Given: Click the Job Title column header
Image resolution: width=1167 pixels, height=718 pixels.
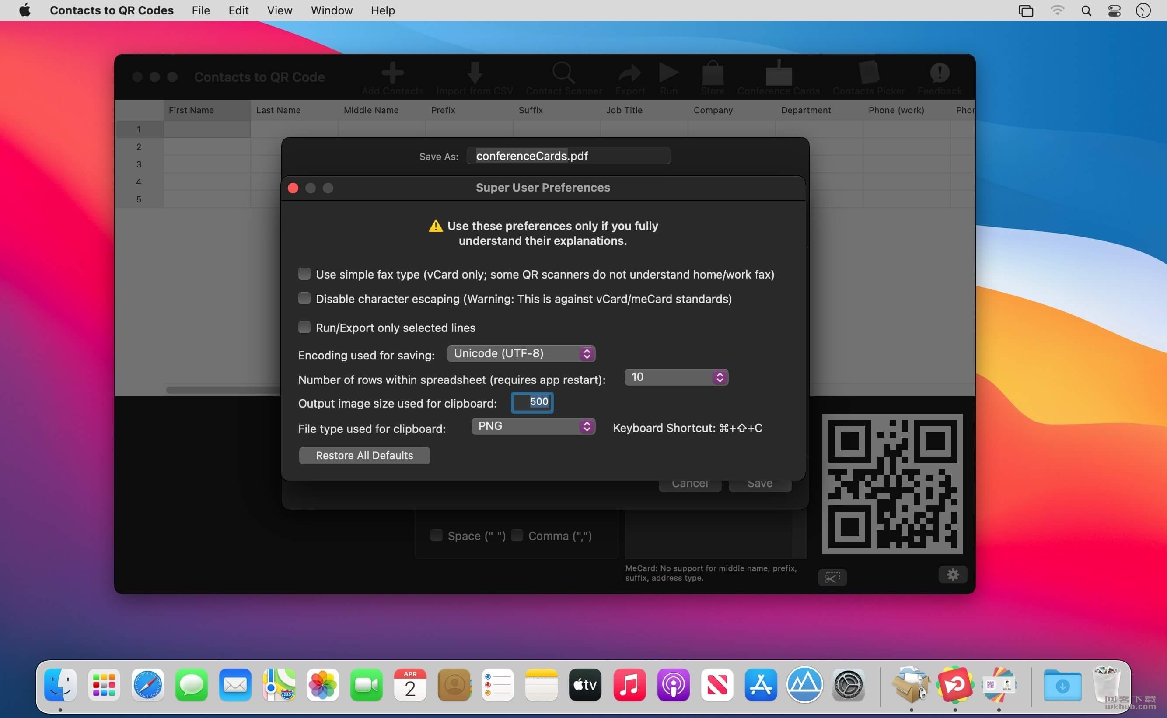Looking at the screenshot, I should (644, 110).
